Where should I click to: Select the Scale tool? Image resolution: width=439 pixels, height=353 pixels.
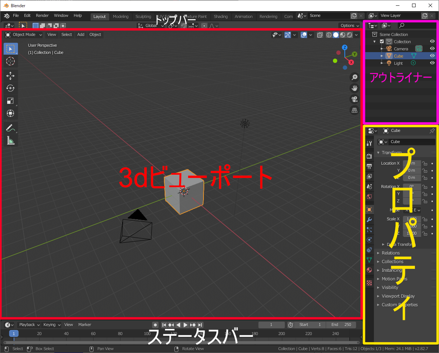[x=10, y=101]
